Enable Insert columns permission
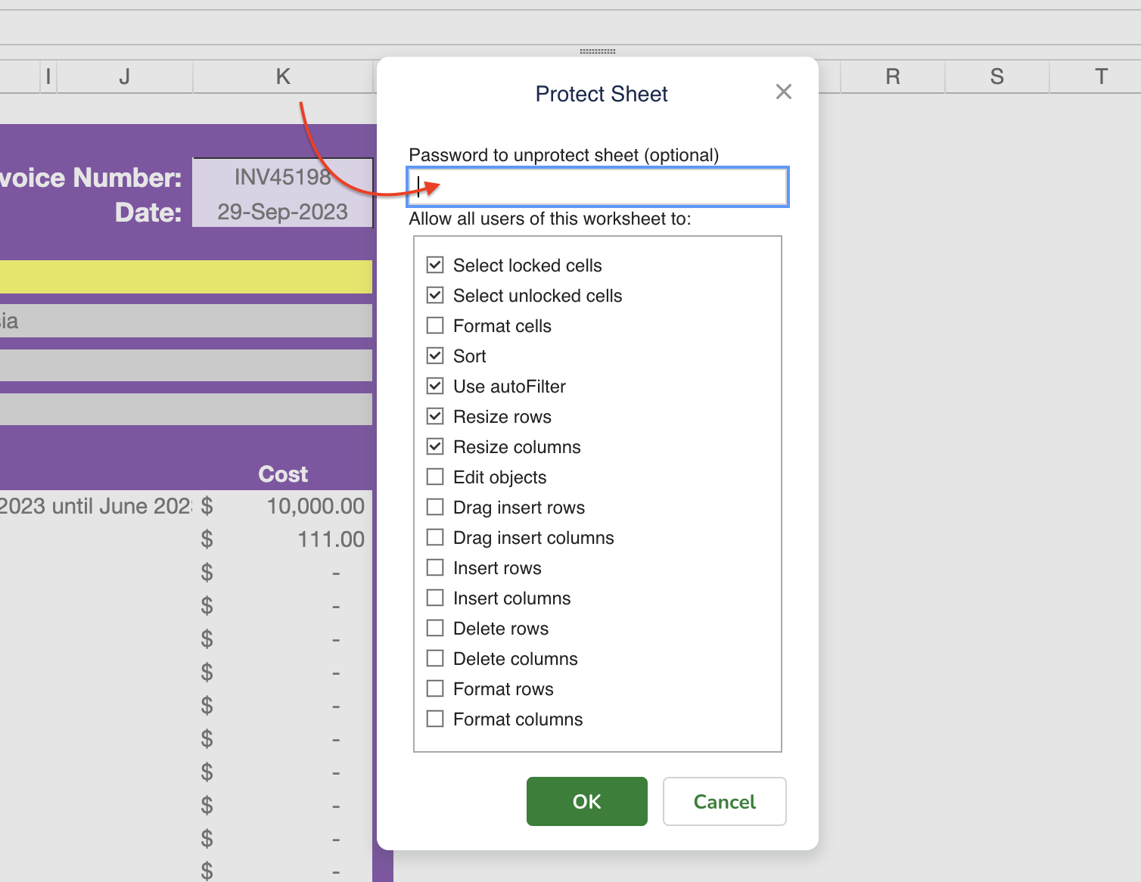This screenshot has width=1141, height=882. click(x=435, y=598)
